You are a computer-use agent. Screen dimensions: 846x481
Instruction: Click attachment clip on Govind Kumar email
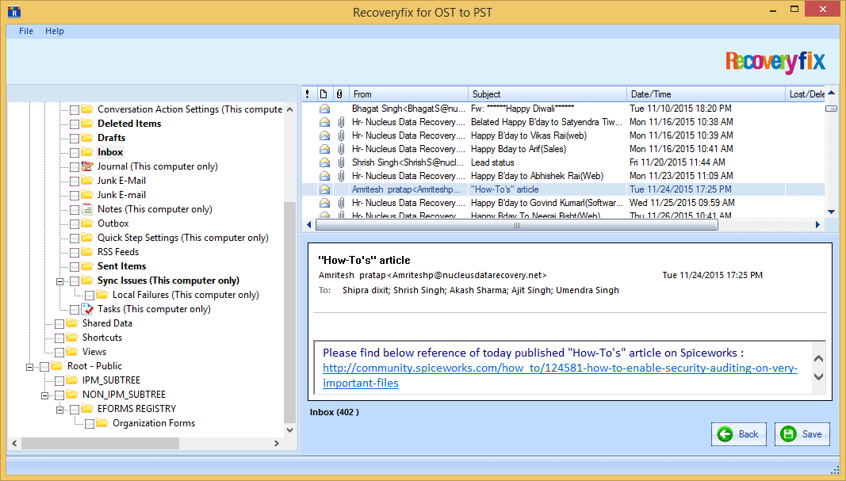click(x=341, y=203)
